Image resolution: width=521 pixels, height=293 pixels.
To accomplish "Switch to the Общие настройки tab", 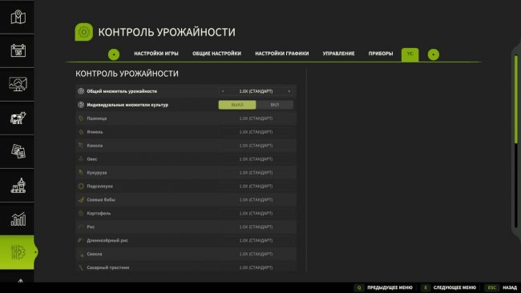I will tap(216, 54).
